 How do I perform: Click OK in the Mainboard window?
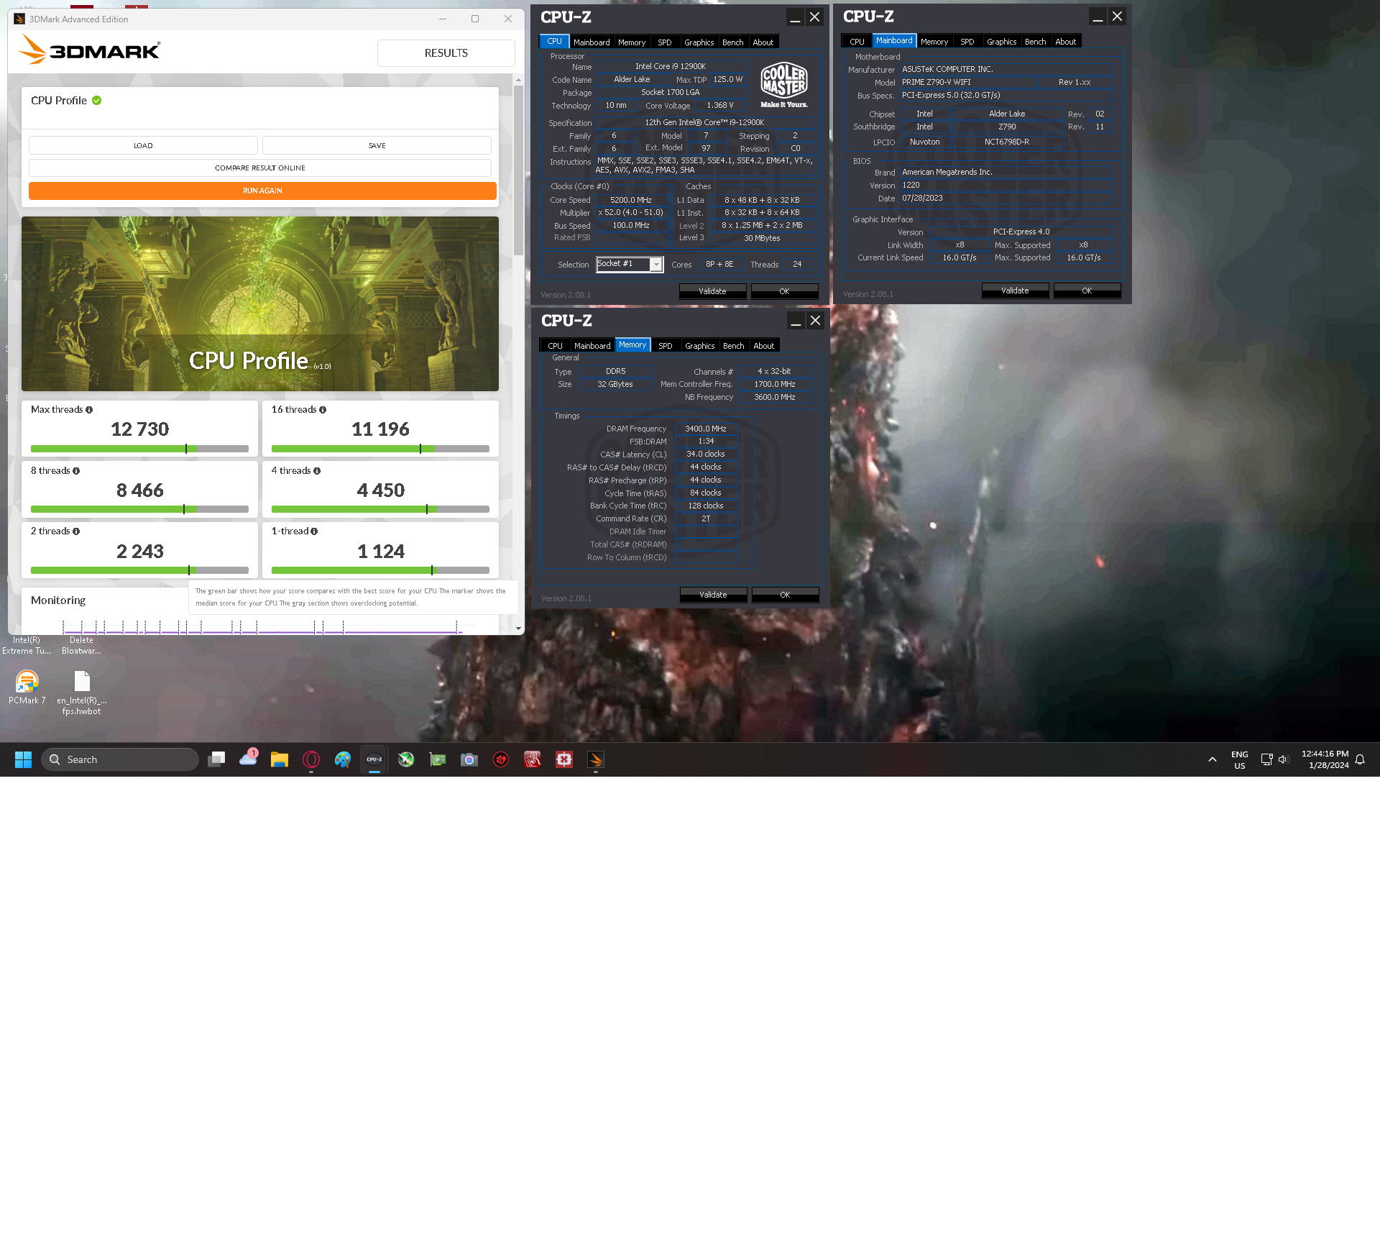1087,291
